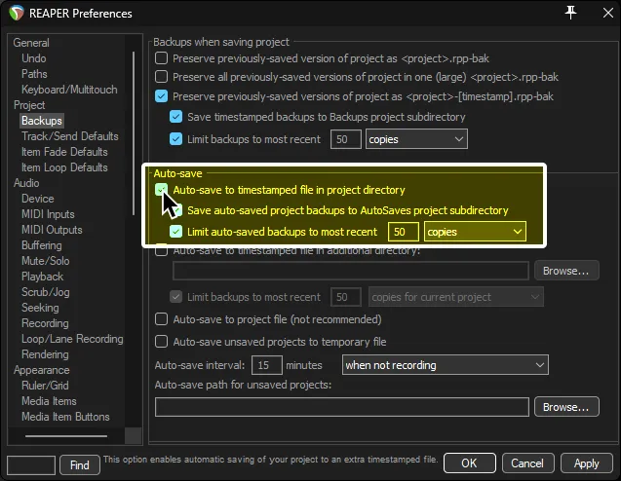Select Backups page in the tree
The width and height of the screenshot is (621, 481).
pyautogui.click(x=42, y=121)
